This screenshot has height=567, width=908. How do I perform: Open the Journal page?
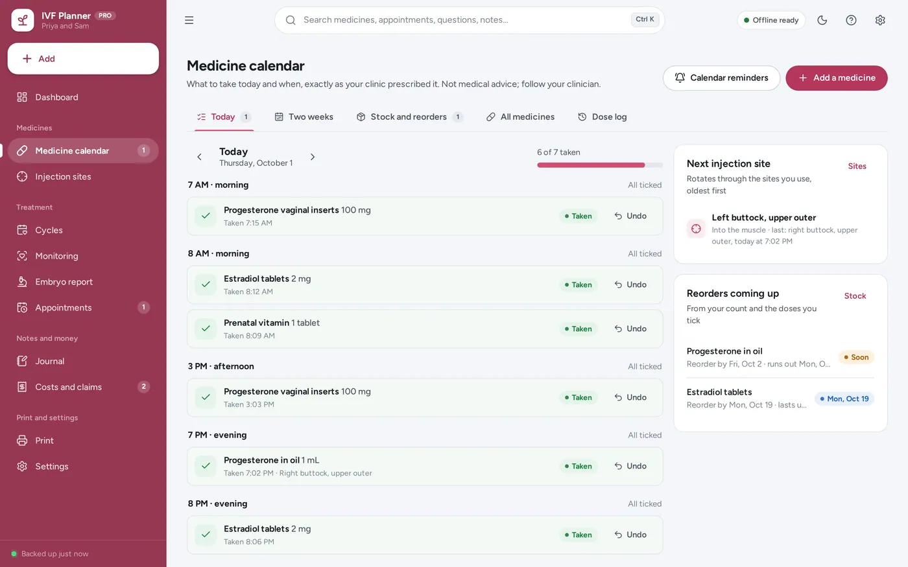tap(83, 361)
